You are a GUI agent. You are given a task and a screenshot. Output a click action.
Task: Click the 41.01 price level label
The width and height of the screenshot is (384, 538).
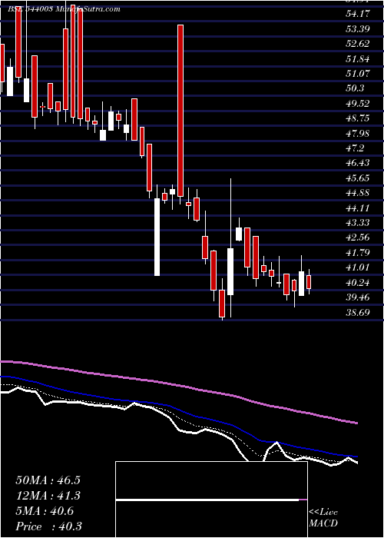coord(358,267)
